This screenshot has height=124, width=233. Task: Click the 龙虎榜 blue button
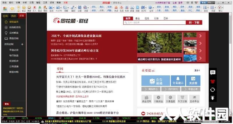(x=193, y=81)
